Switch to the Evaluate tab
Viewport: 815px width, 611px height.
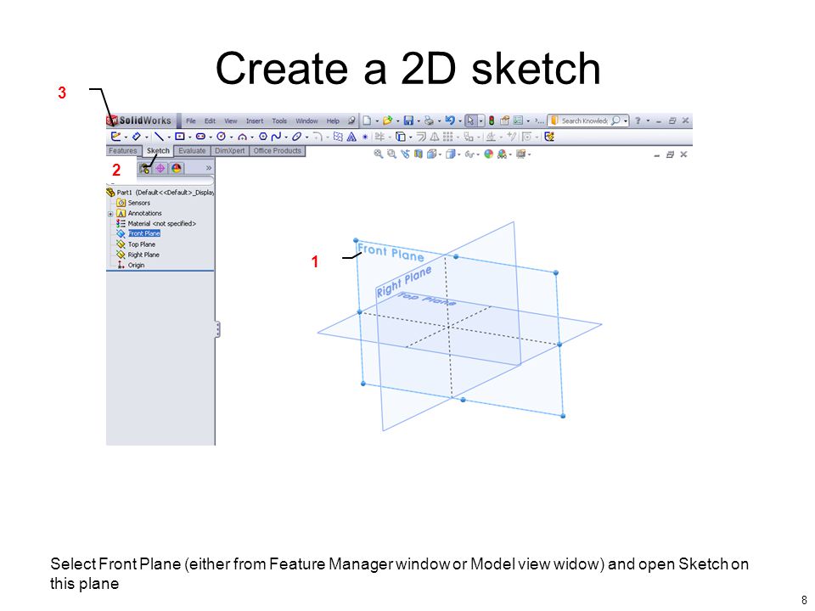click(192, 151)
